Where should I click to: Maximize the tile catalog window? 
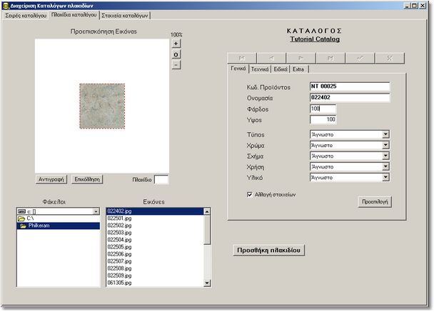414,6
